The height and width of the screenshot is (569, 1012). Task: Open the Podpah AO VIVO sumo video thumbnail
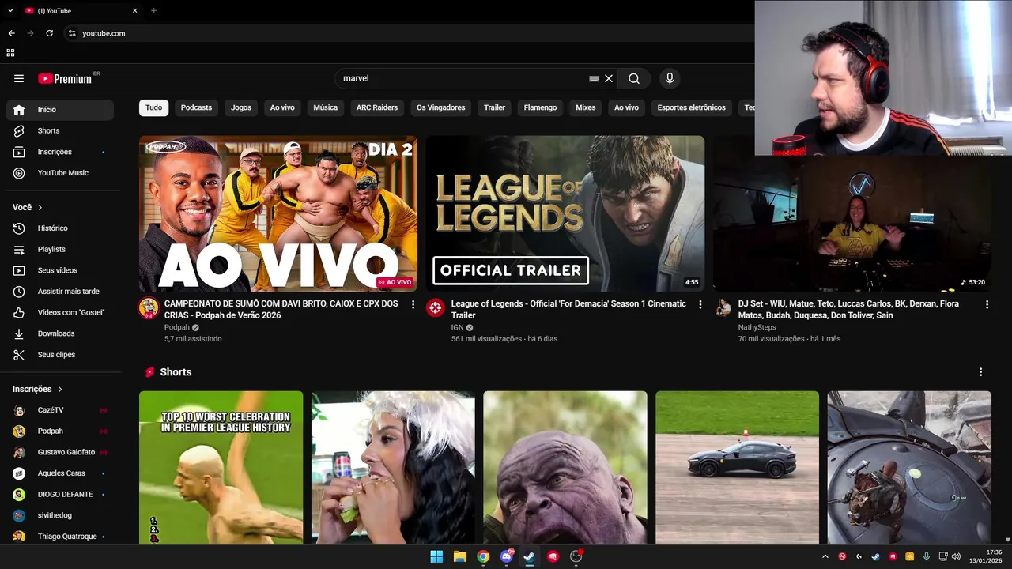click(278, 213)
